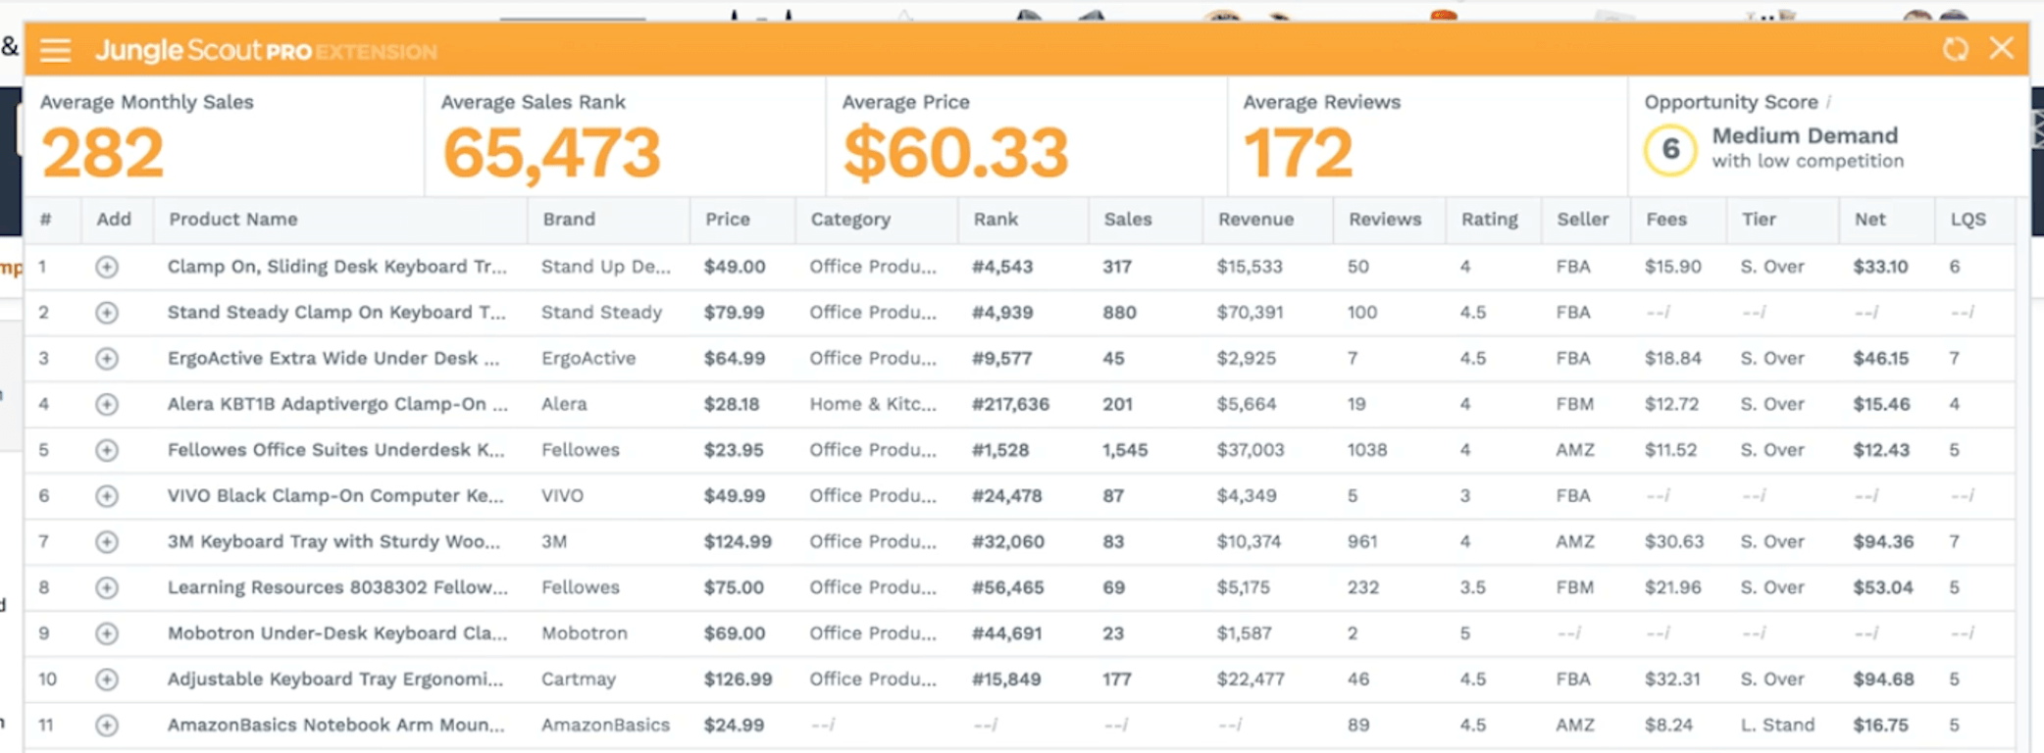Sort table by Net column
The width and height of the screenshot is (2044, 753).
[x=1869, y=220]
